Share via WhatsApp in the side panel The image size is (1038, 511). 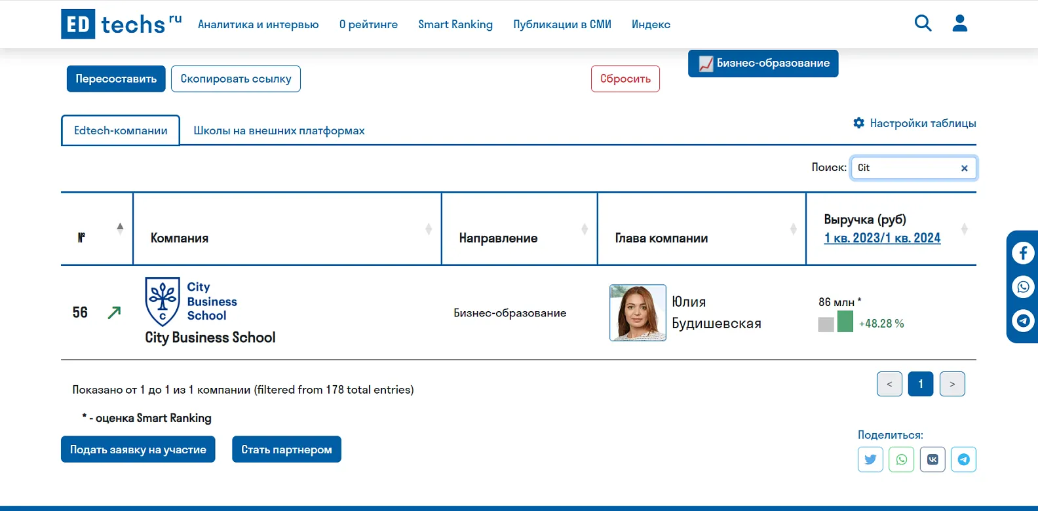coord(1023,287)
